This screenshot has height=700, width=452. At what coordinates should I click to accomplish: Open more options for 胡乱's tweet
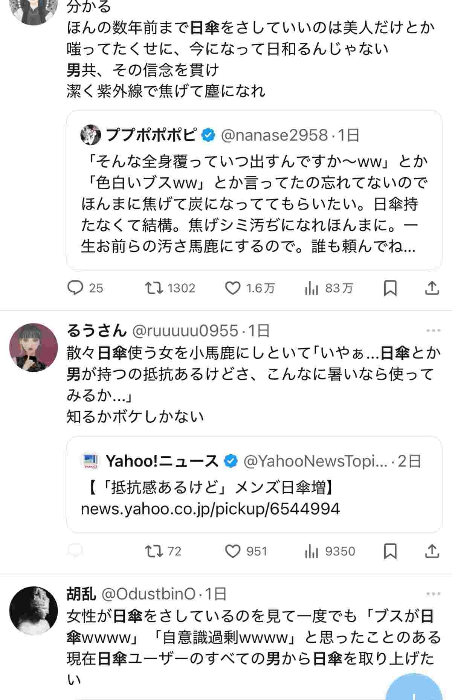point(433,594)
